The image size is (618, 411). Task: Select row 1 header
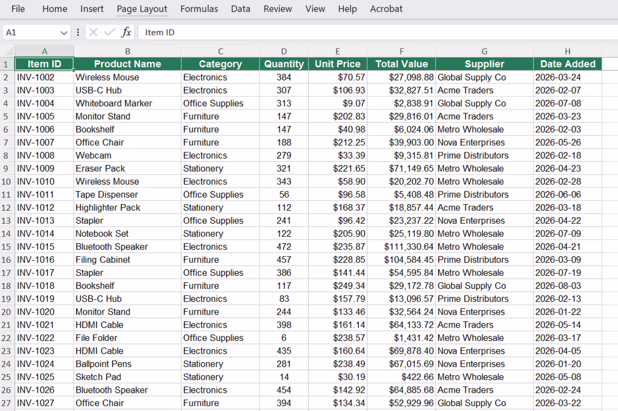[x=7, y=64]
